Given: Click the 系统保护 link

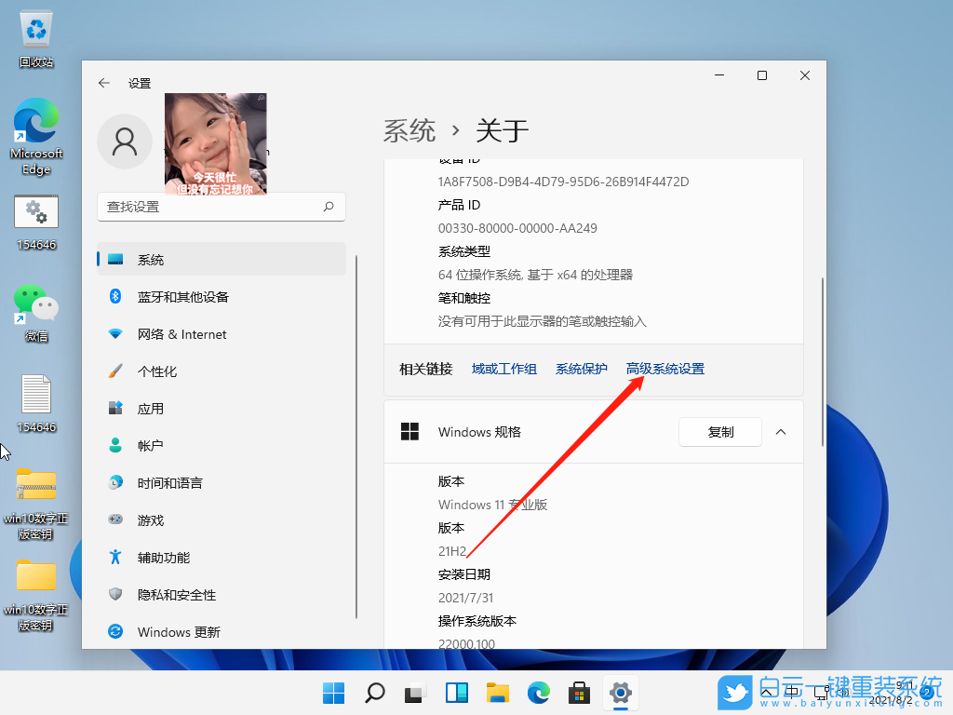Looking at the screenshot, I should click(x=581, y=369).
